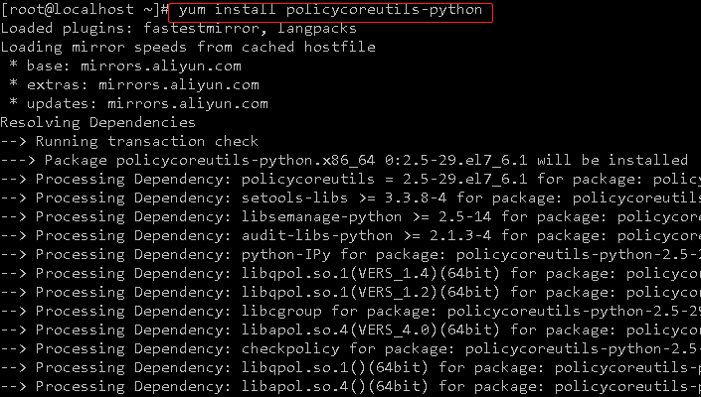The width and height of the screenshot is (701, 397).
Task: Click the checkpolicy dependency line
Action: pos(350,348)
